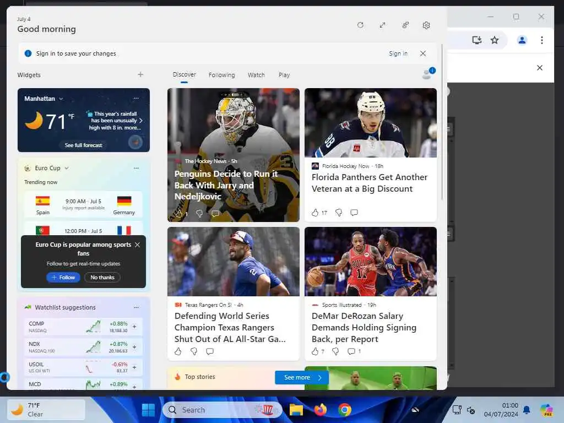Image resolution: width=564 pixels, height=423 pixels.
Task: Click See more top stories
Action: click(x=302, y=377)
